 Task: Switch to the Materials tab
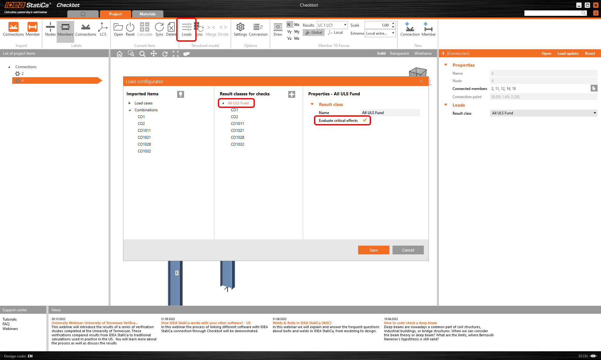pyautogui.click(x=147, y=14)
